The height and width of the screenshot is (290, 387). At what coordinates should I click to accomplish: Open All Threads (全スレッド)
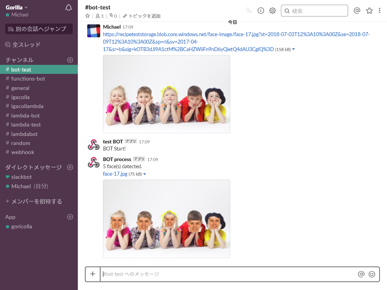coord(23,45)
